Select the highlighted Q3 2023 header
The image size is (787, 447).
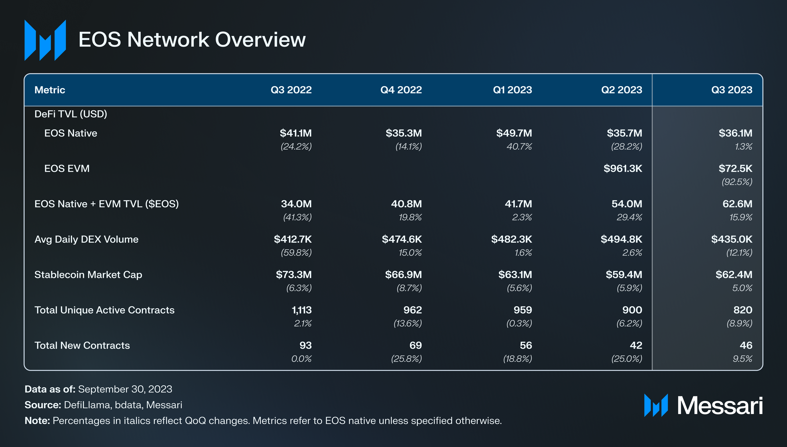tap(732, 90)
